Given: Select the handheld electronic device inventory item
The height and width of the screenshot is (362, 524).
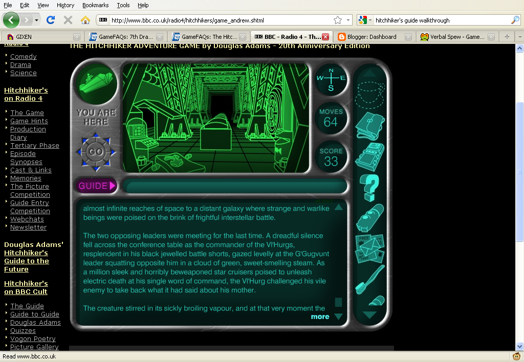Looking at the screenshot, I should (x=369, y=156).
